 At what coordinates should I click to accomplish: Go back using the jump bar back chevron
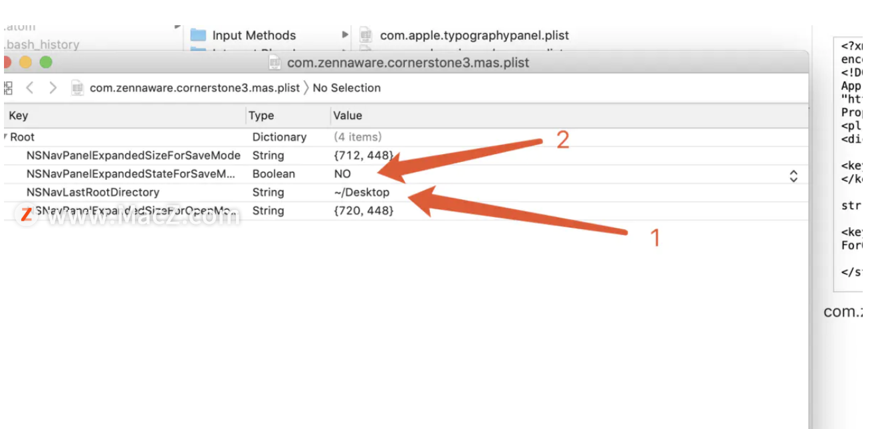coord(30,88)
